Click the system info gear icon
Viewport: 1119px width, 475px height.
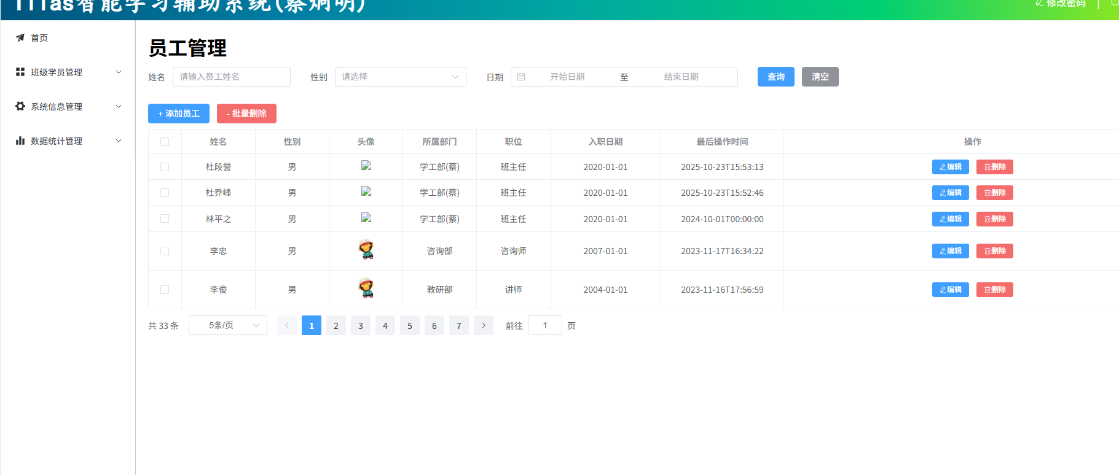tap(20, 106)
